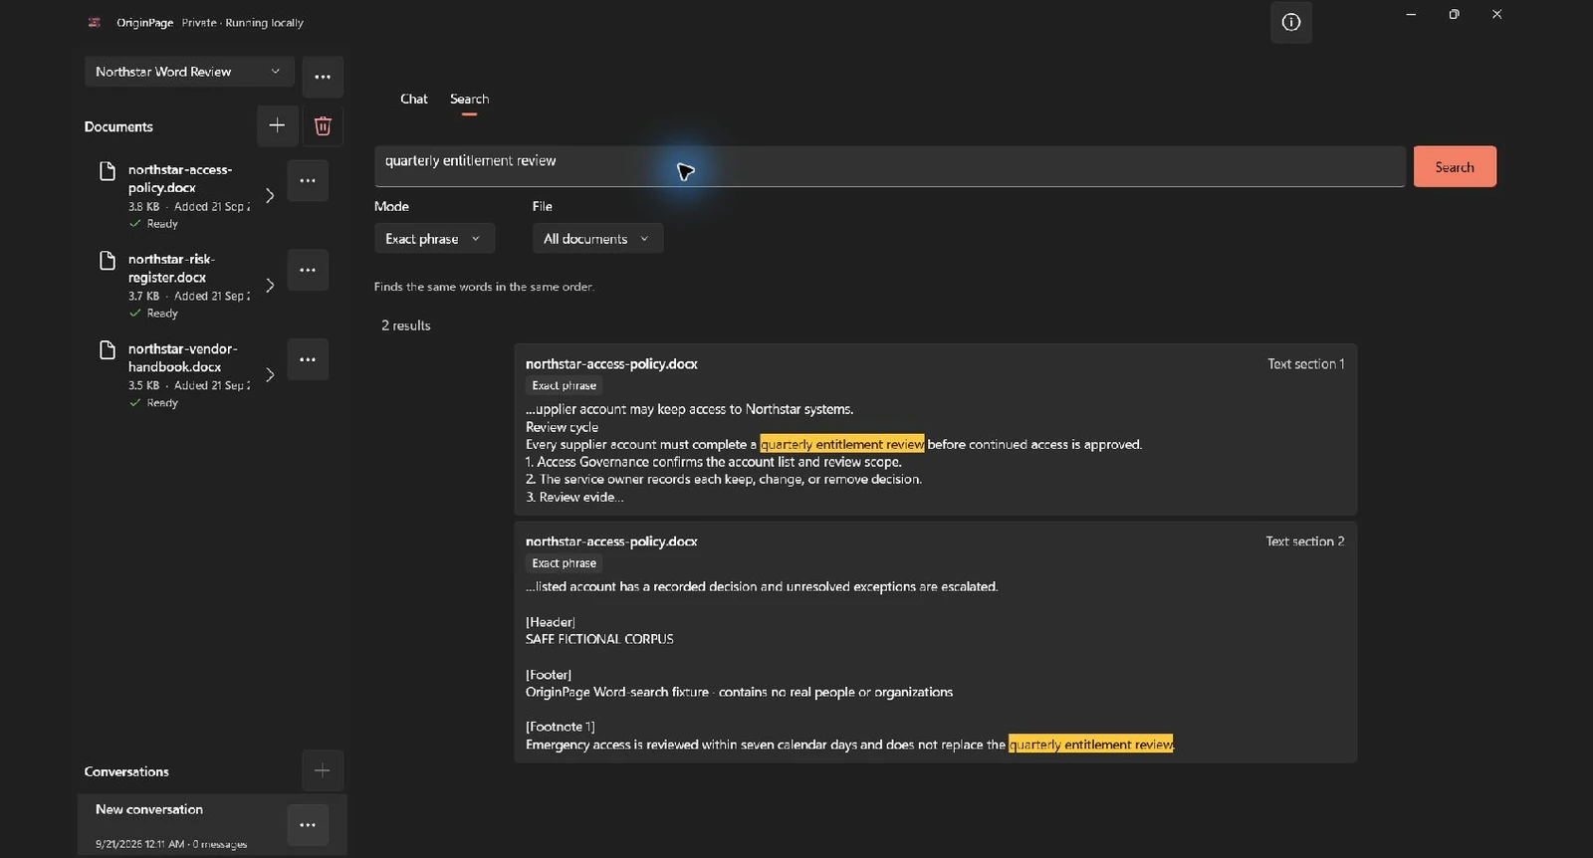Screen dimensions: 1593x858
Task: Click the '2 results' count text
Action: pos(406,325)
